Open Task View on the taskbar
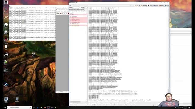 (34, 107)
